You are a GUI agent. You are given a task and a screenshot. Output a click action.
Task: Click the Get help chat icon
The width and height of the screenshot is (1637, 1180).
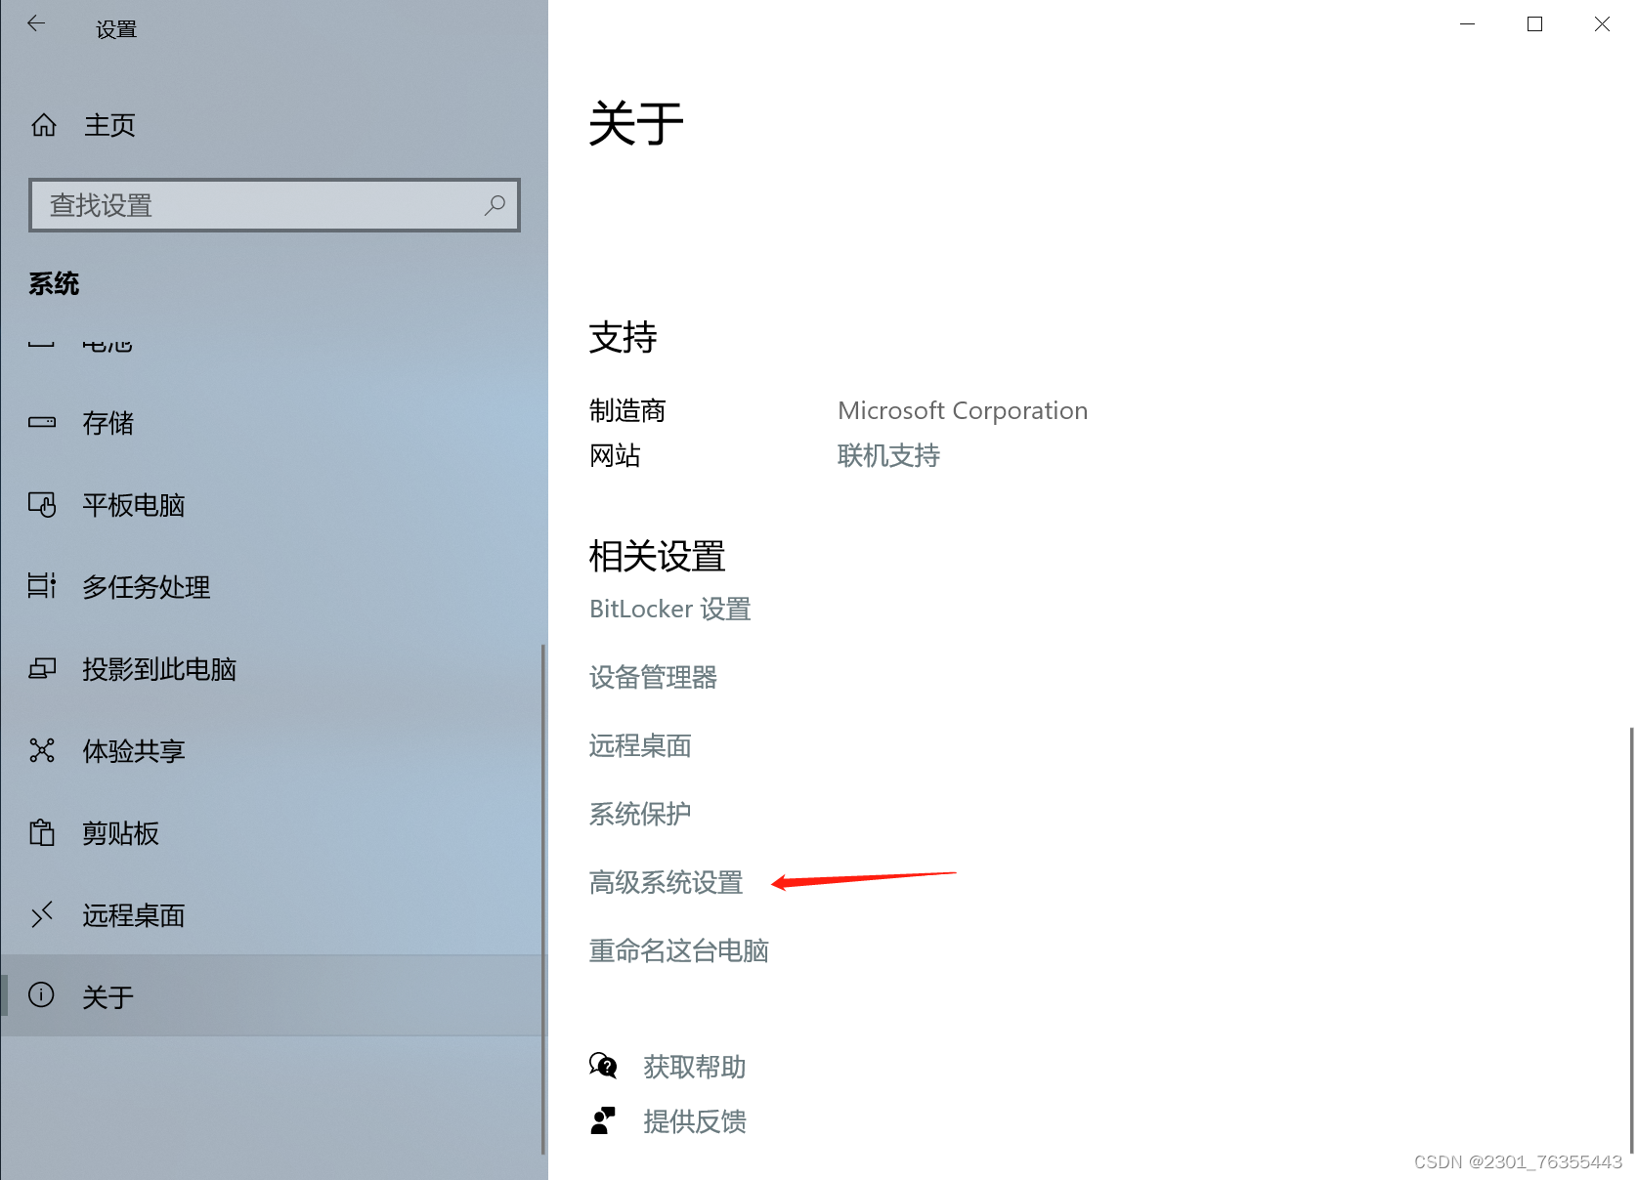point(603,1066)
